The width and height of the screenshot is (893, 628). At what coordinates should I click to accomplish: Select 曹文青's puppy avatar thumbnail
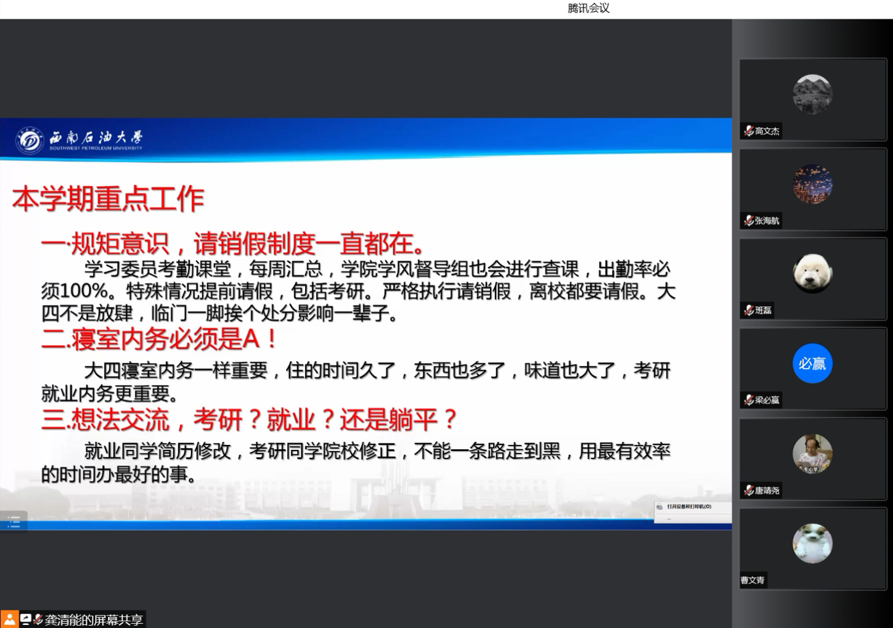click(x=812, y=544)
